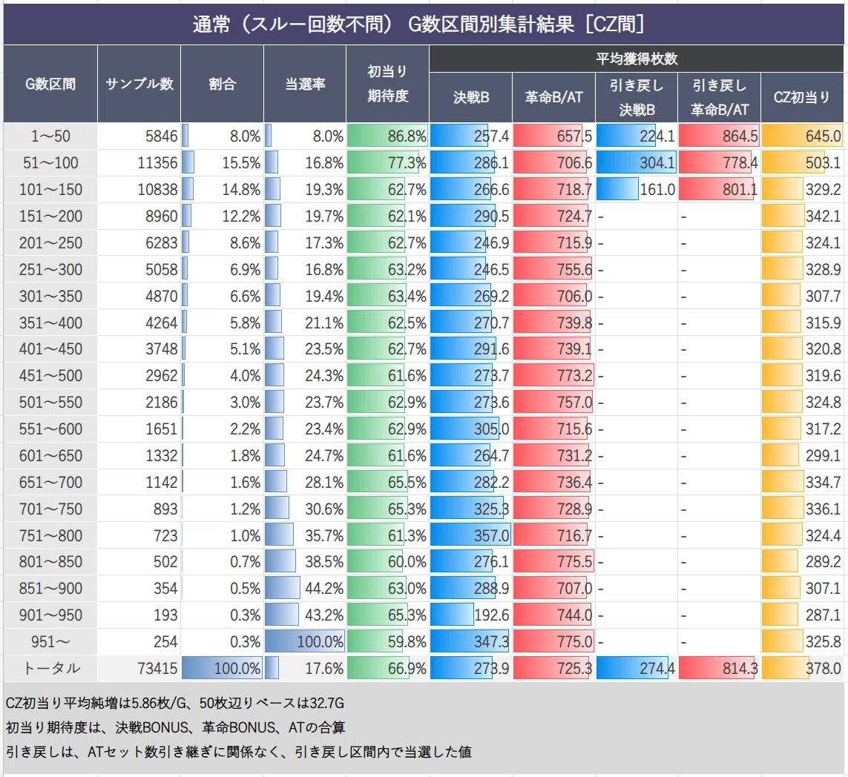848x777 pixels.
Task: Click the 864.5 red bar cell
Action: (719, 136)
